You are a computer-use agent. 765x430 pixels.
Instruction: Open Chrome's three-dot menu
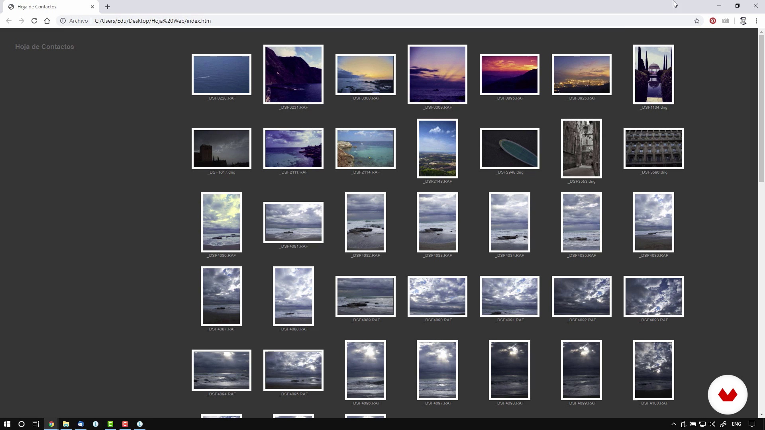point(756,21)
